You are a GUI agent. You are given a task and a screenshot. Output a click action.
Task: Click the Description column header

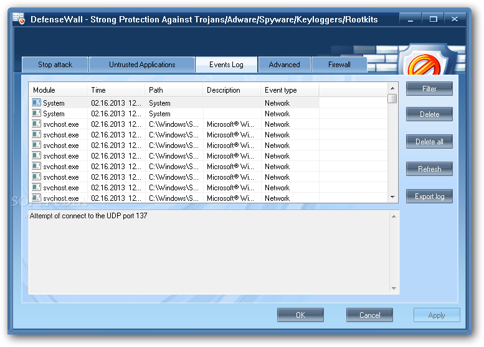(x=232, y=90)
